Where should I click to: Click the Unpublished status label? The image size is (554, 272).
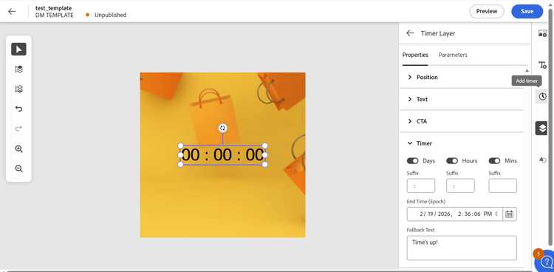tap(110, 15)
